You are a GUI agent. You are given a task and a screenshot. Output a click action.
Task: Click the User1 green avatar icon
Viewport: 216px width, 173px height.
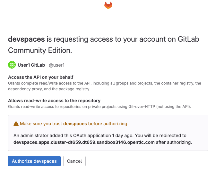12,65
